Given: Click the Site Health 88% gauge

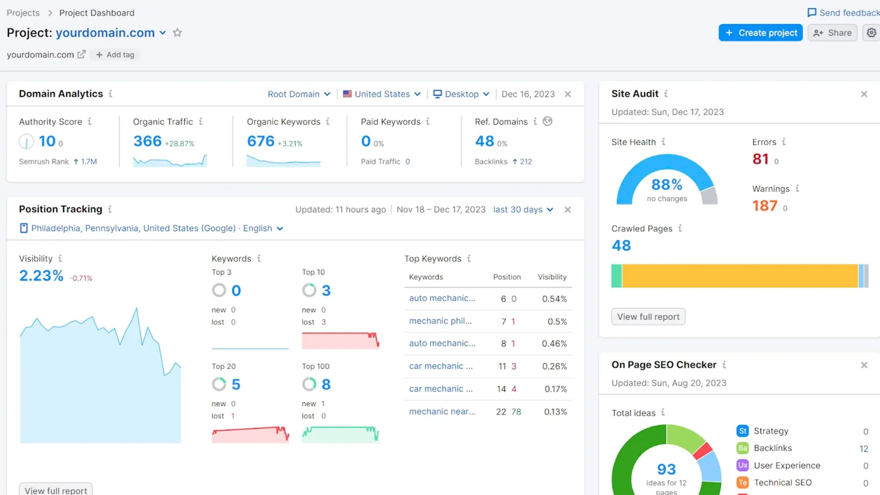Looking at the screenshot, I should pos(667,180).
